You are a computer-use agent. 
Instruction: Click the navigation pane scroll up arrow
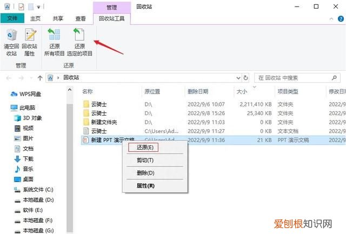[70, 90]
